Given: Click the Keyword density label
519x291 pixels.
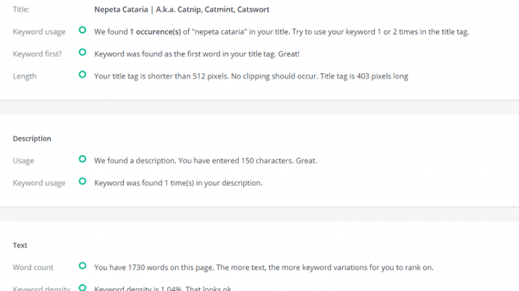Looking at the screenshot, I should click(x=42, y=288).
